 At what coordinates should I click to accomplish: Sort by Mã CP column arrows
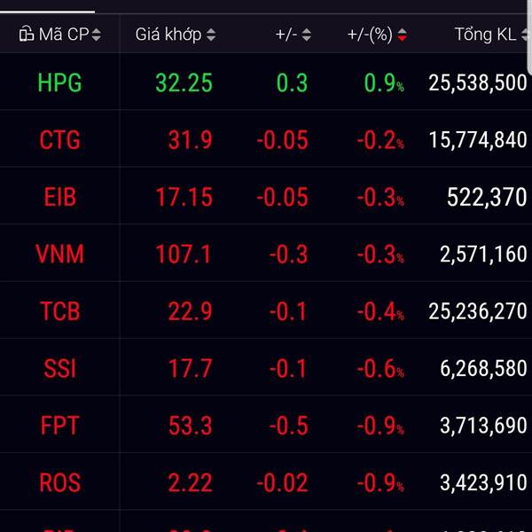97,35
